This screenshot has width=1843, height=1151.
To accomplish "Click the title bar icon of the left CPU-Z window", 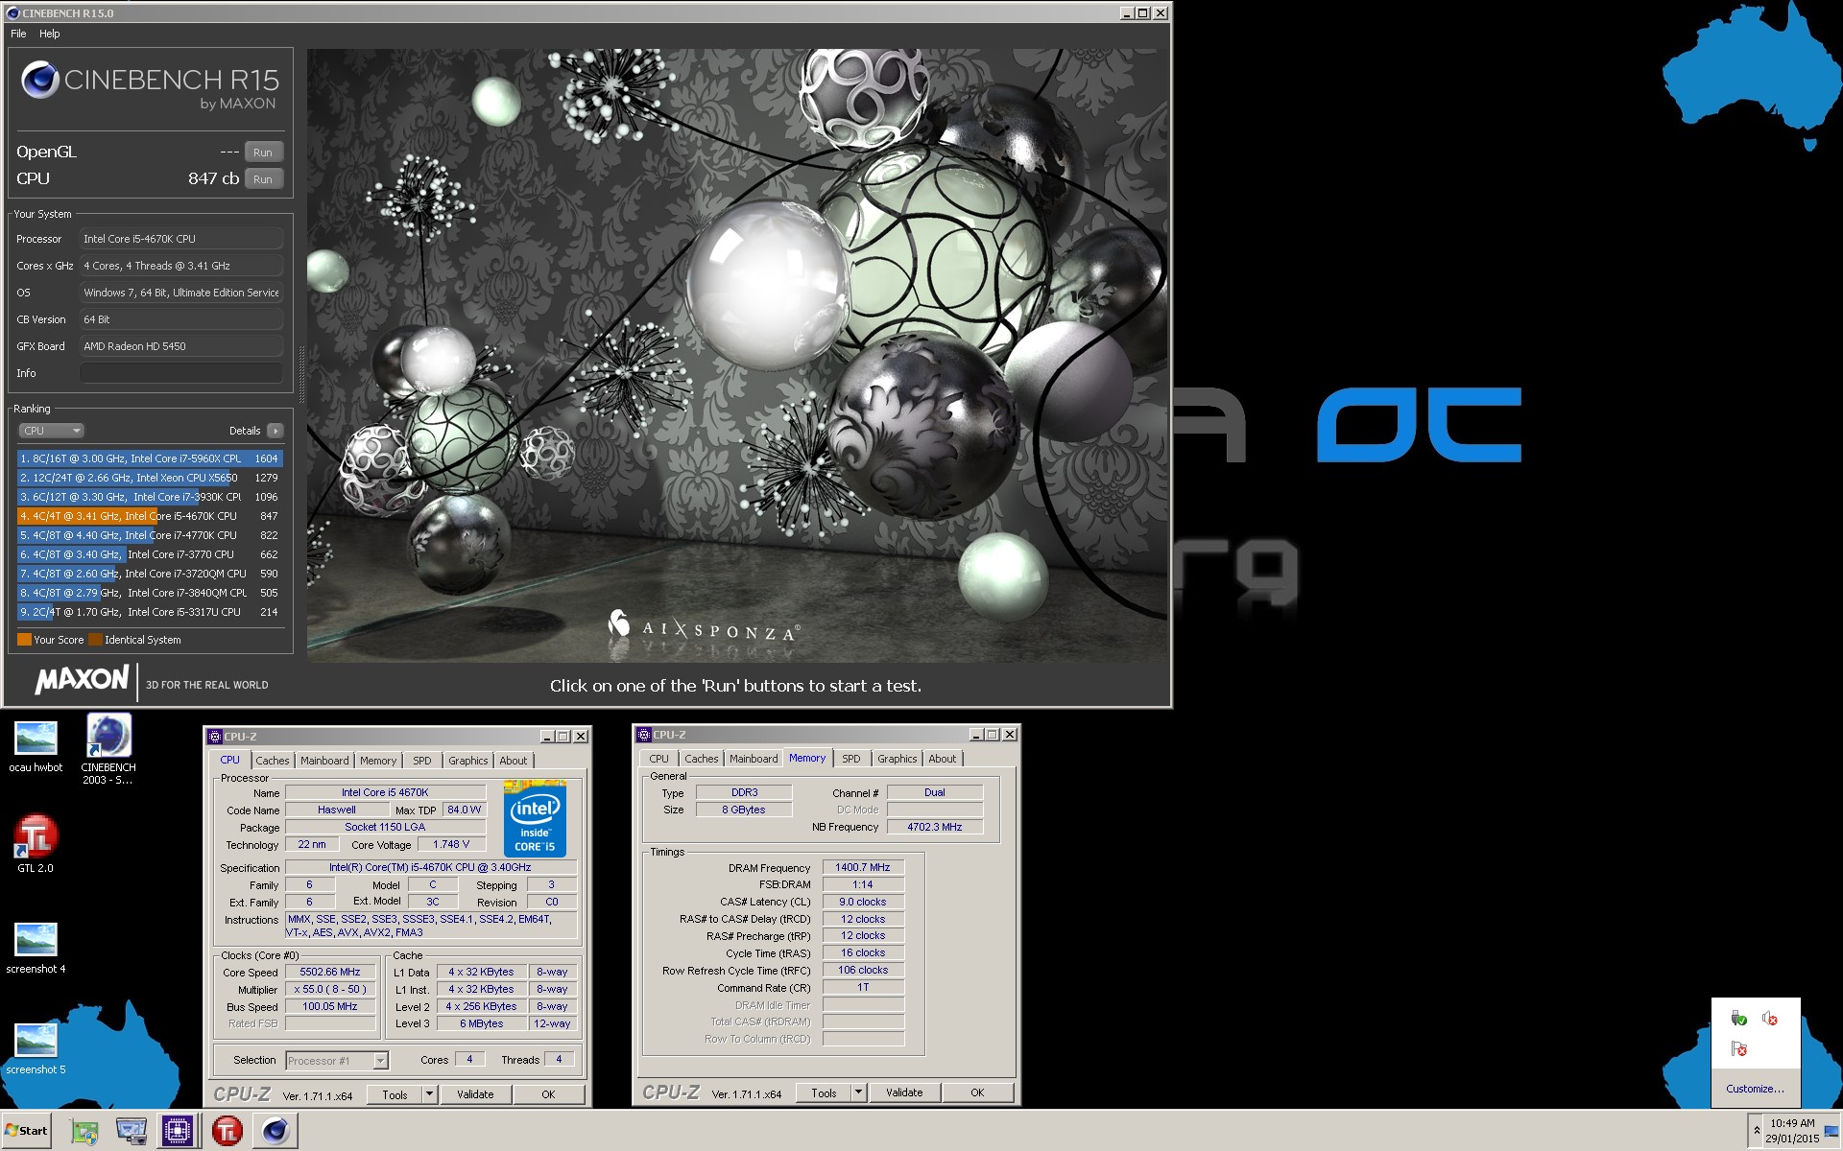I will point(215,737).
